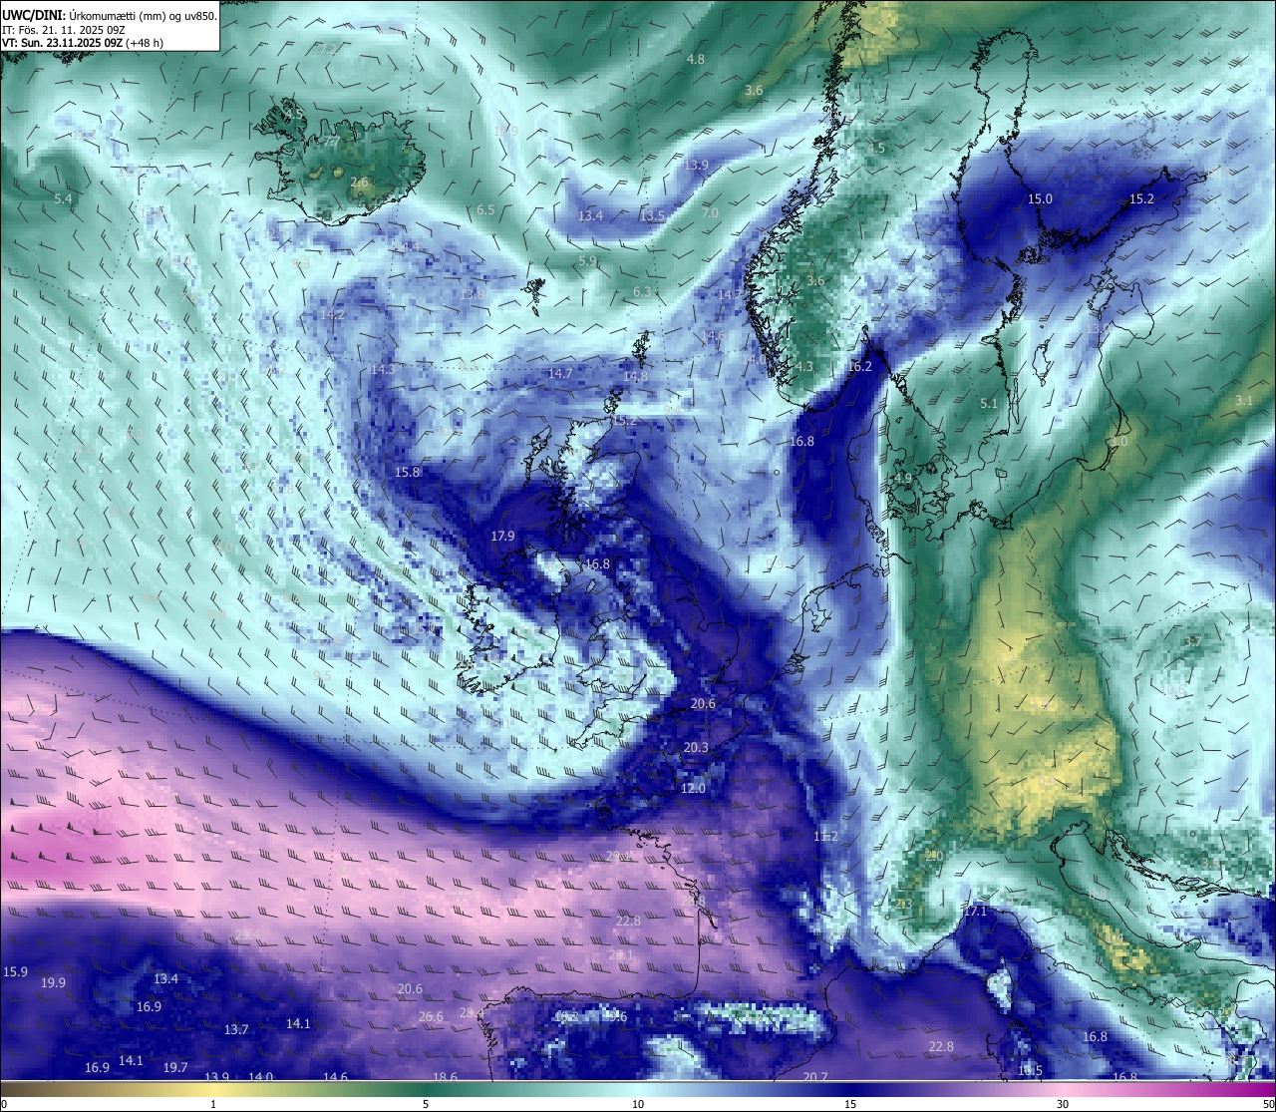Click the map value '5.9'
Image resolution: width=1276 pixels, height=1112 pixels.
coord(587,261)
